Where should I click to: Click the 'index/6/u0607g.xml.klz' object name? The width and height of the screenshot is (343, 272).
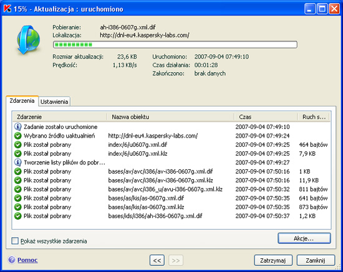pos(138,154)
